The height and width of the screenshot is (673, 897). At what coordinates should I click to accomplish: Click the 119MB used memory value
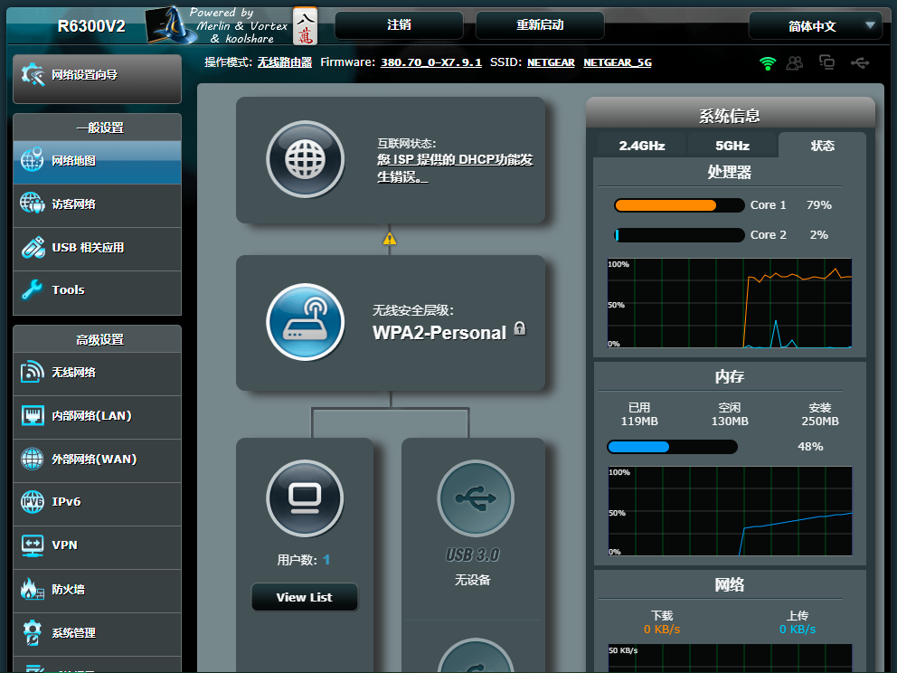639,422
